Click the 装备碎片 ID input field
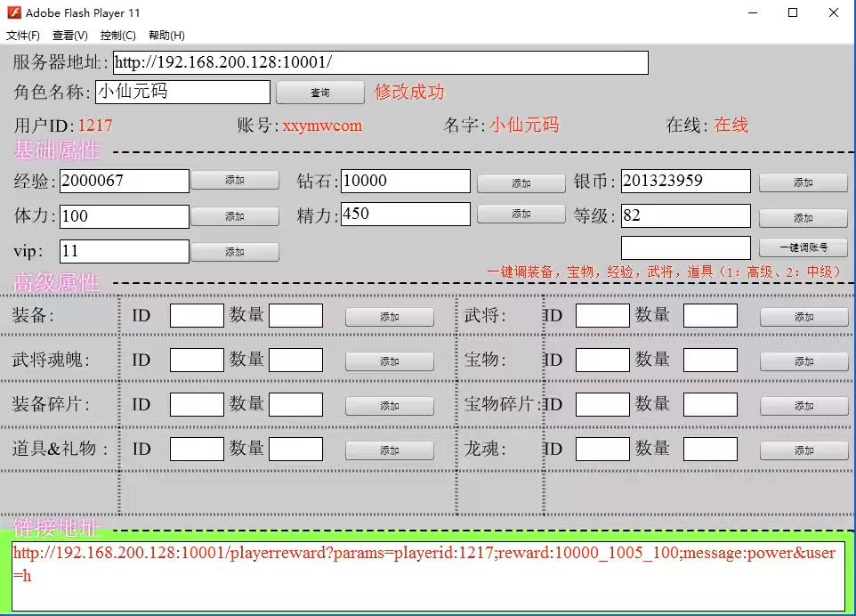The width and height of the screenshot is (856, 616). pos(197,405)
